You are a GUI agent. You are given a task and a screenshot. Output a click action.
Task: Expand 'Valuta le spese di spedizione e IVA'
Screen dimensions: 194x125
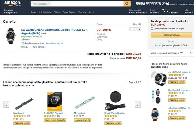pyautogui.click(x=171, y=53)
